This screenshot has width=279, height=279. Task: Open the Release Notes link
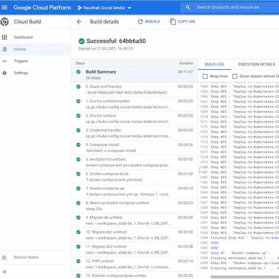26,257
